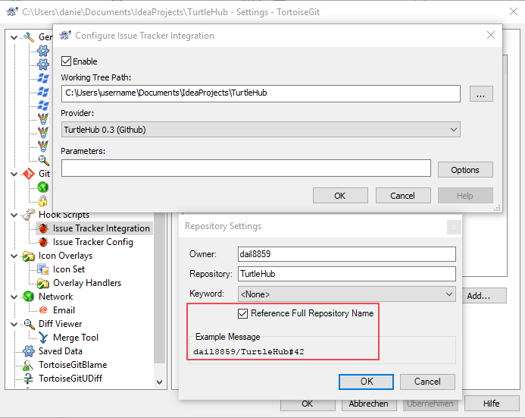The width and height of the screenshot is (525, 418).
Task: Select the Icon Overlays folder icon
Action: (x=29, y=256)
